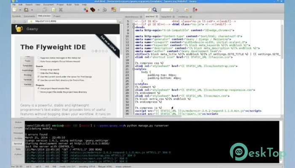Close the base.html tab with its X
Image resolution: width=295 pixels, height=168 pixels.
point(174,17)
